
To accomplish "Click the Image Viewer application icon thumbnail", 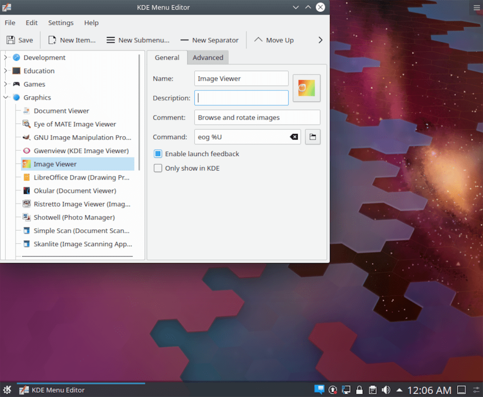I will tap(306, 88).
